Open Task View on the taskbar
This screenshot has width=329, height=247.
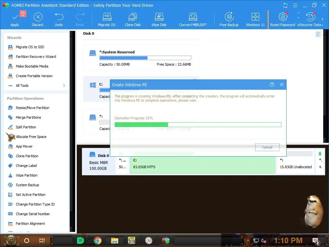coord(42,241)
